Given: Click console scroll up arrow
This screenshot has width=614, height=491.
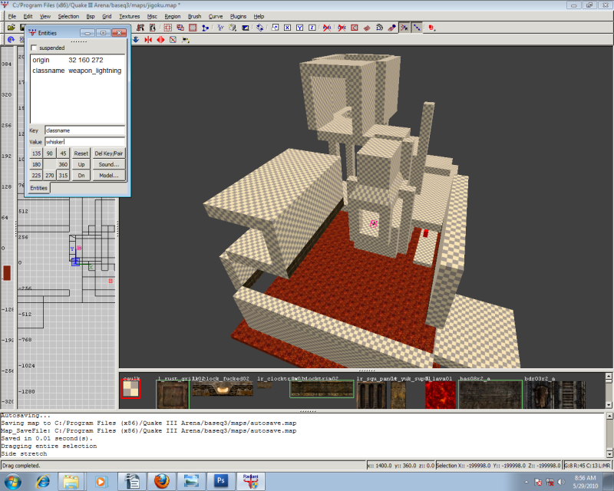Looking at the screenshot, I should (x=609, y=416).
